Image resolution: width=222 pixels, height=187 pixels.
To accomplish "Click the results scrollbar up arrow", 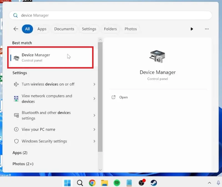I will [100, 40].
